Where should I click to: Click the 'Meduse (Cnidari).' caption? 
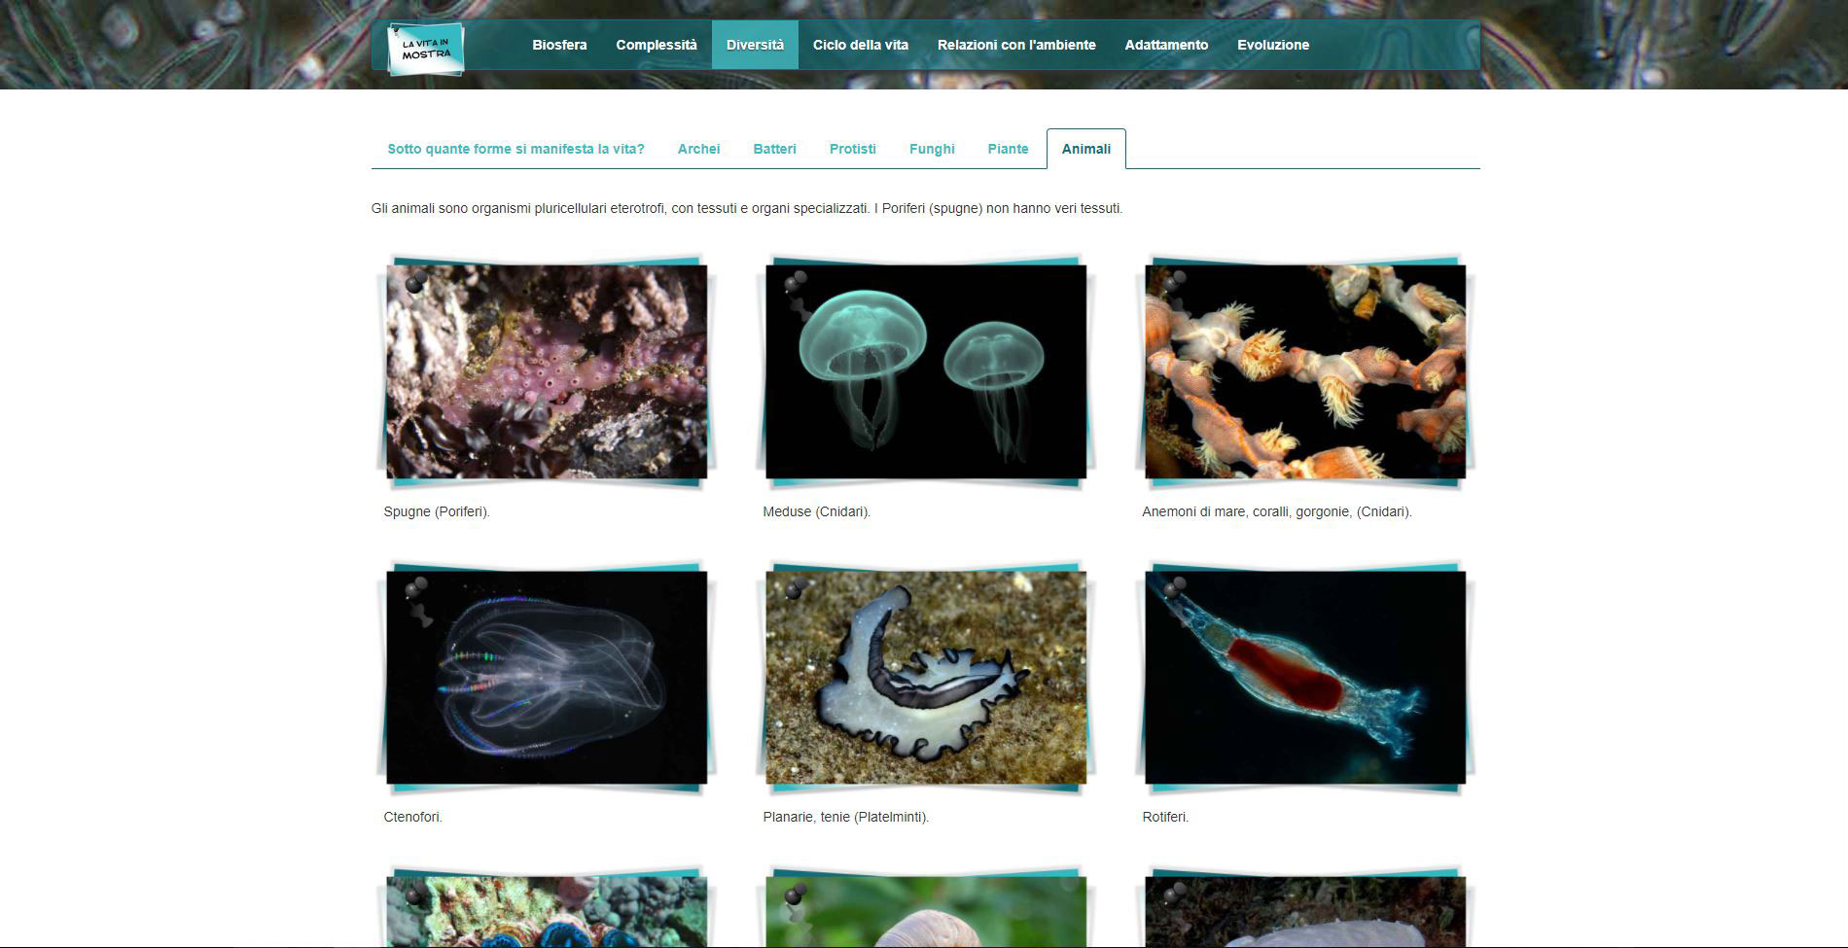click(x=816, y=511)
